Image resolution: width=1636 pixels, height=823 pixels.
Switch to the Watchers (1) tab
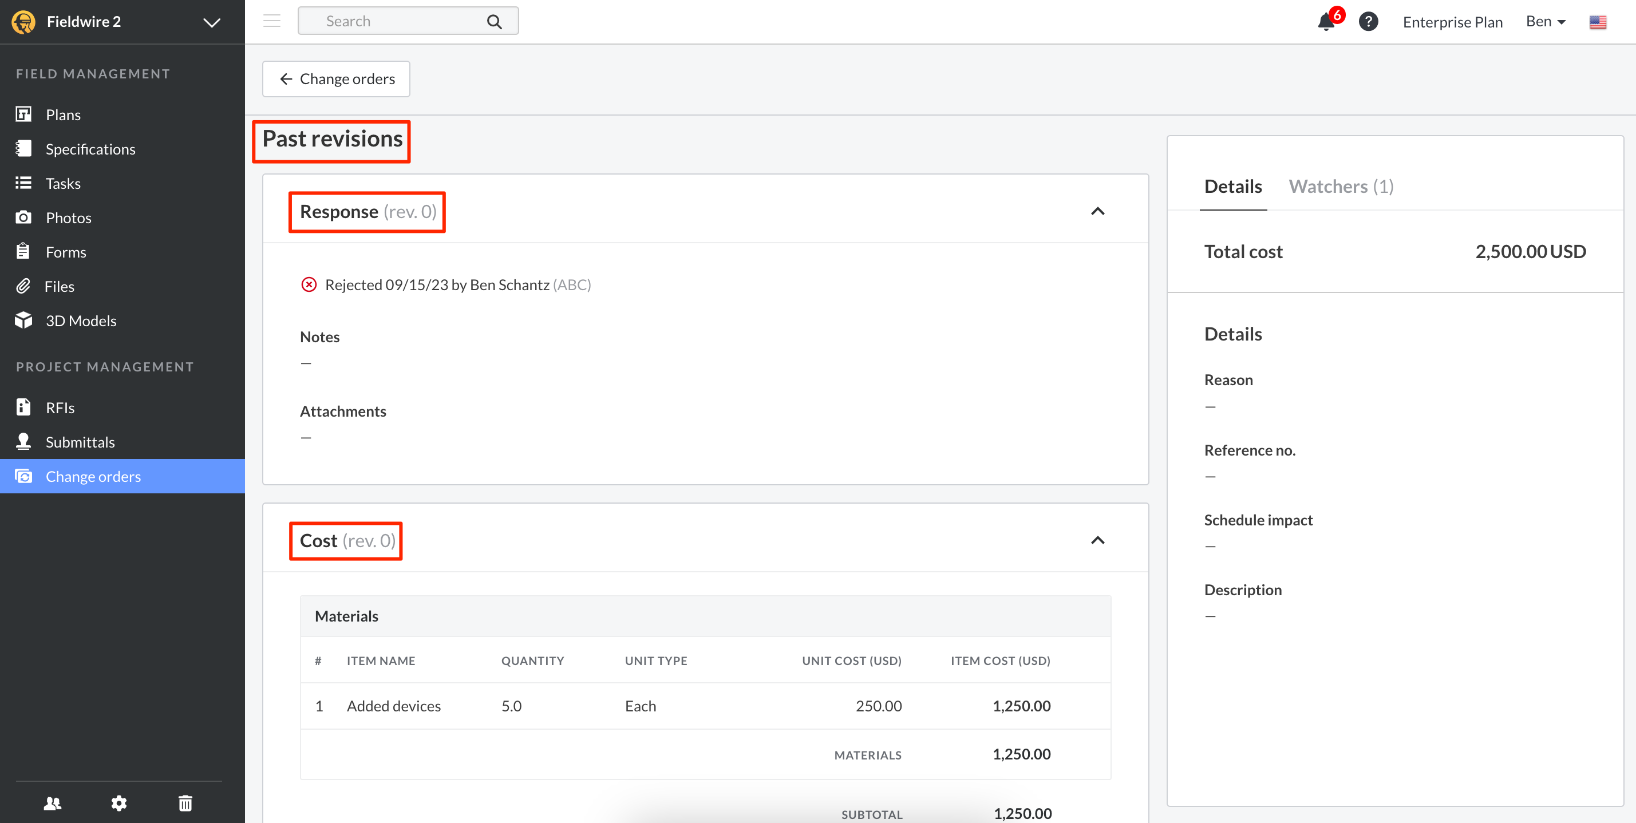click(1341, 186)
